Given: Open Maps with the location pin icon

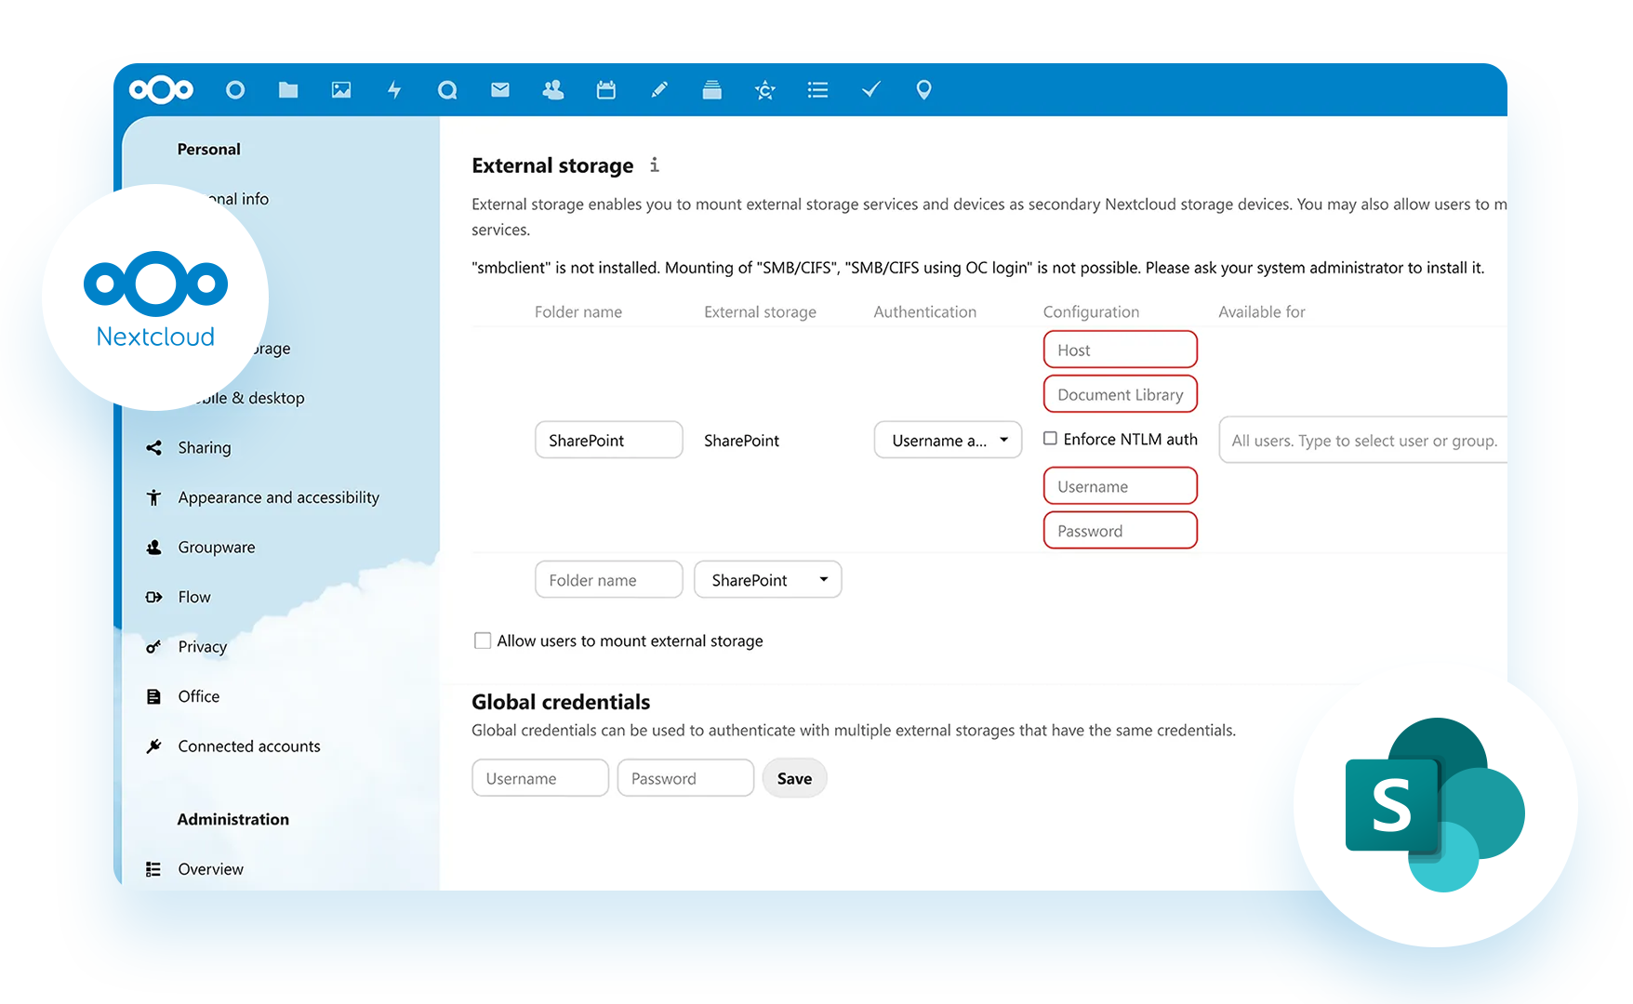Looking at the screenshot, I should 923,89.
